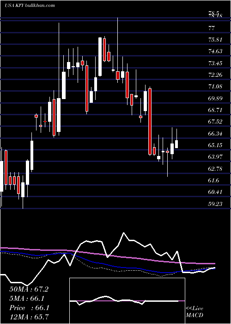Select the 75.81 price axis label

tap(215, 39)
